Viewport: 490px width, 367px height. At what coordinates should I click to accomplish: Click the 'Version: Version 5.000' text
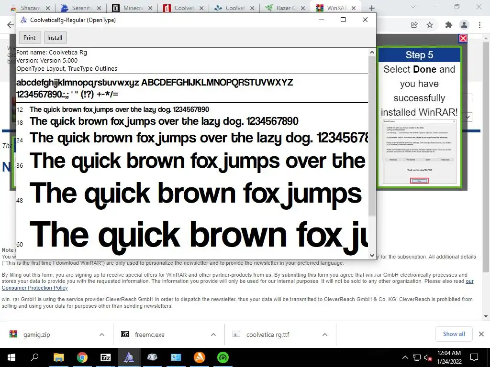coord(47,61)
